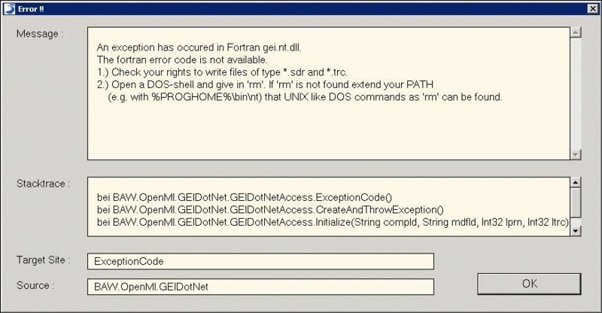Click the Stacktrace scrollbar thumb

[x=575, y=202]
